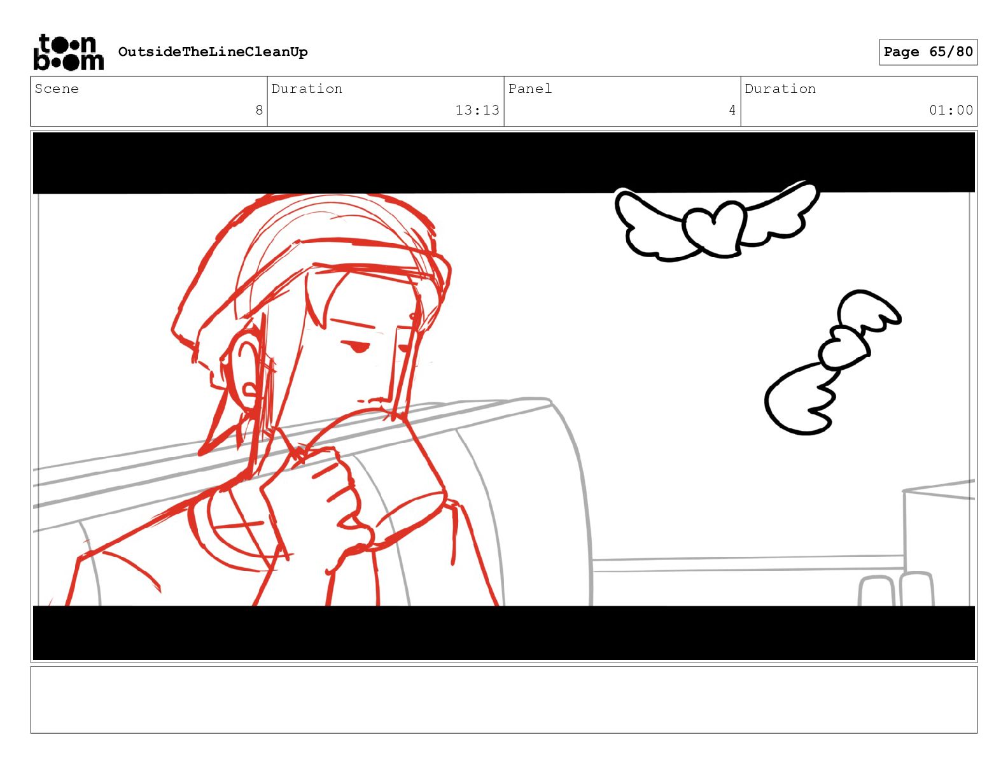Click the smaller tilted winged heart

[x=832, y=361]
